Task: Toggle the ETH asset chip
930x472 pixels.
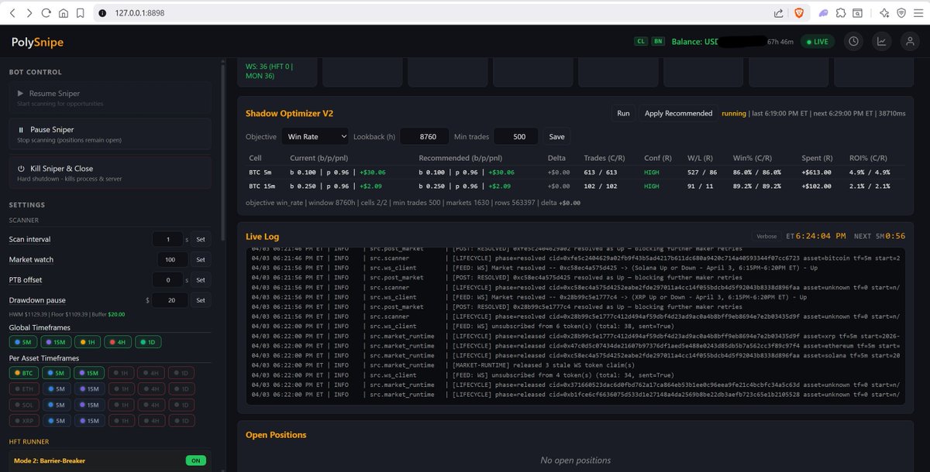Action: (x=22, y=388)
